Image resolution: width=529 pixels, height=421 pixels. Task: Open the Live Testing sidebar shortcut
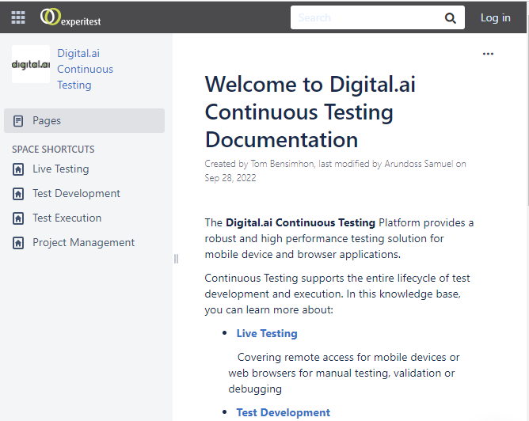point(61,169)
